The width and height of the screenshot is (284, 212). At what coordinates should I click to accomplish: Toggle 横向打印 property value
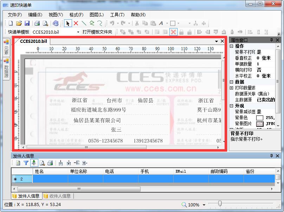coord(259,70)
